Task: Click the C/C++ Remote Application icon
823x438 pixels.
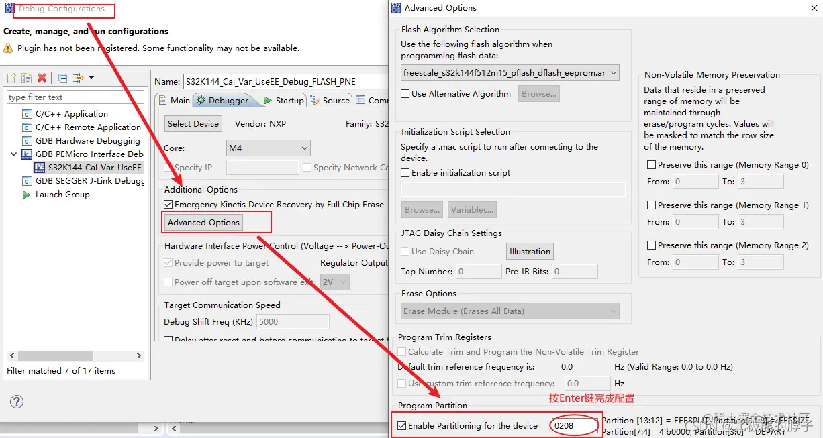Action: 27,127
